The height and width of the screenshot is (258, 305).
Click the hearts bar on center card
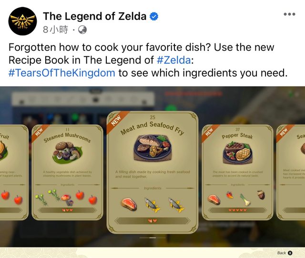[152, 221]
